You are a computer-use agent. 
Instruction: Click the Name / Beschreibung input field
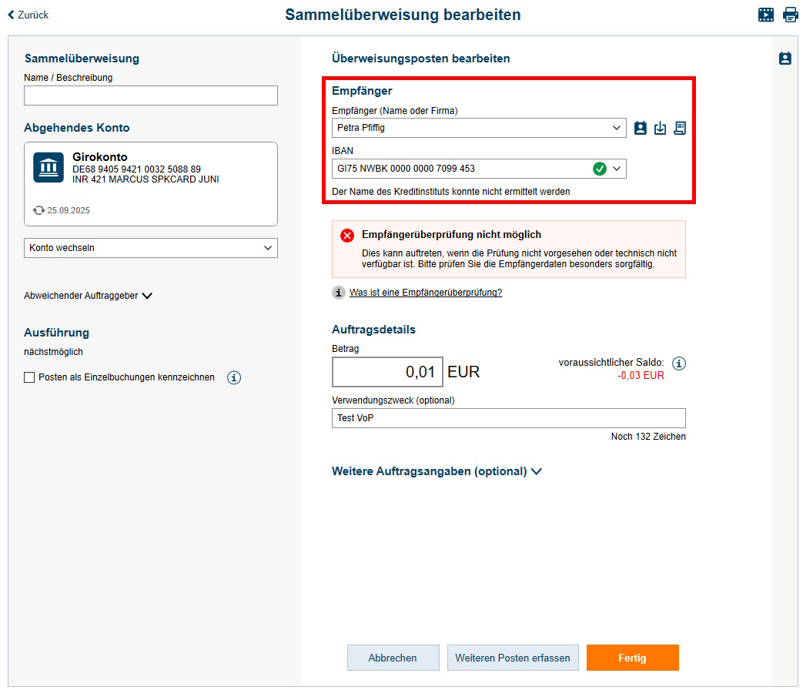coord(151,95)
